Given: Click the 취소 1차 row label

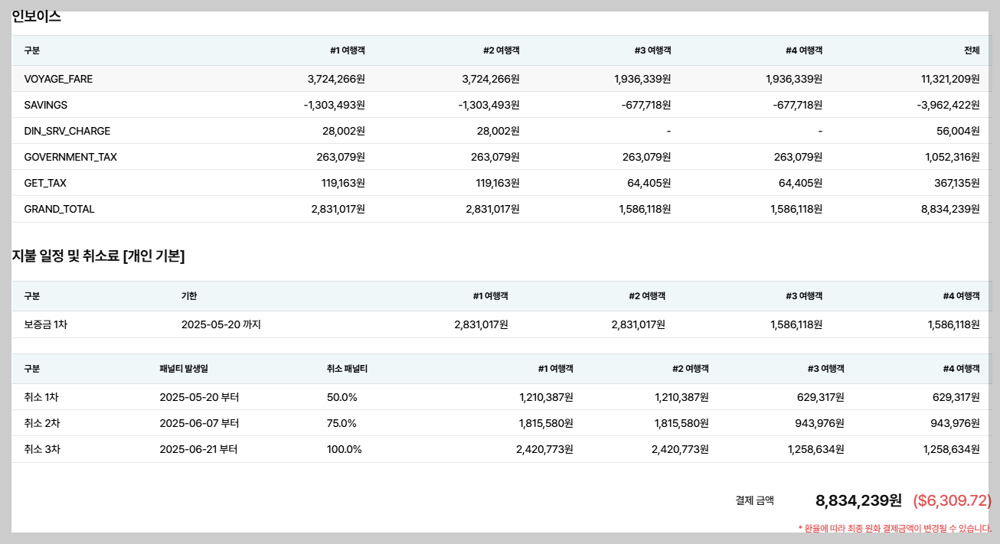Looking at the screenshot, I should coord(41,397).
